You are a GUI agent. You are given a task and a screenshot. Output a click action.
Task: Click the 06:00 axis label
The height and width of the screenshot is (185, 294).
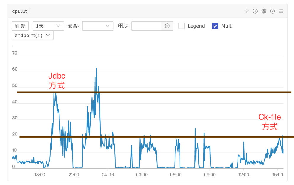point(176,175)
